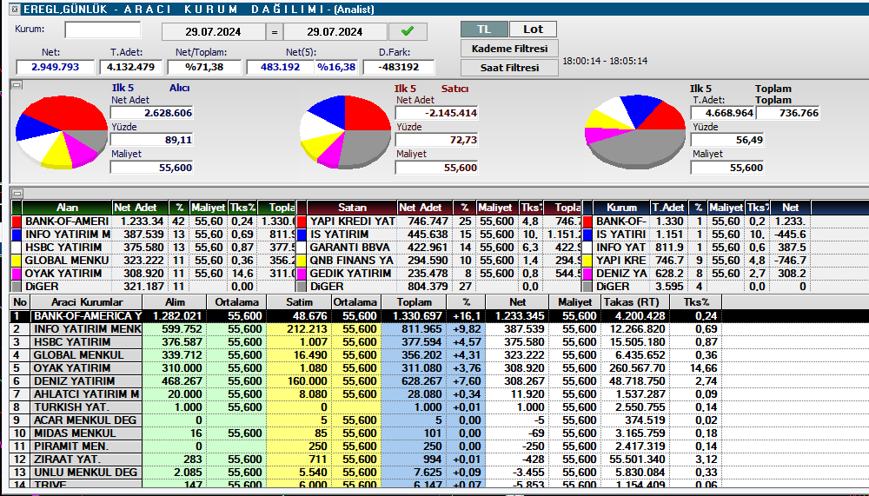
Task: Sort bottom table by Tks% header
Action: (696, 302)
